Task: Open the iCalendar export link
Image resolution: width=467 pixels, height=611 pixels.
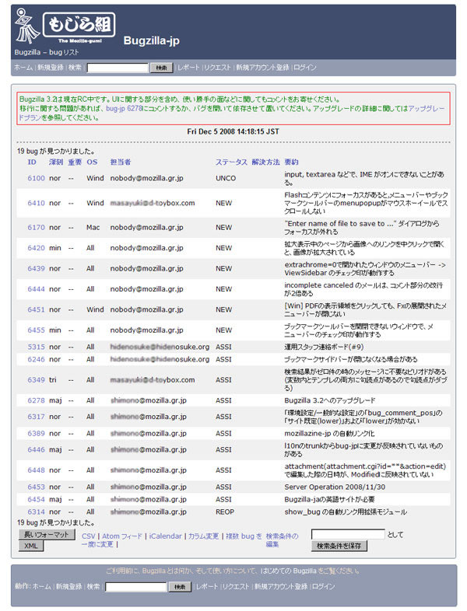Action: tap(166, 536)
